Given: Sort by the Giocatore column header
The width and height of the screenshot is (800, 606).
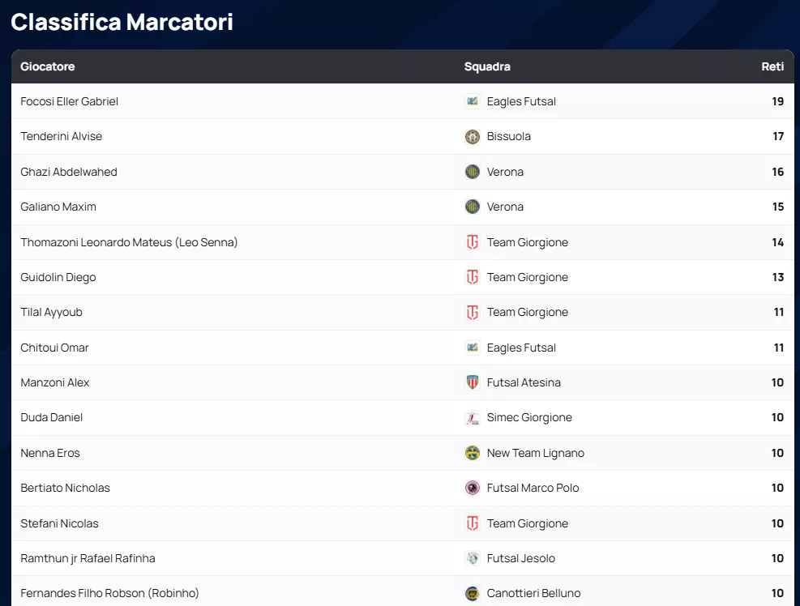Looking at the screenshot, I should click(x=48, y=66).
